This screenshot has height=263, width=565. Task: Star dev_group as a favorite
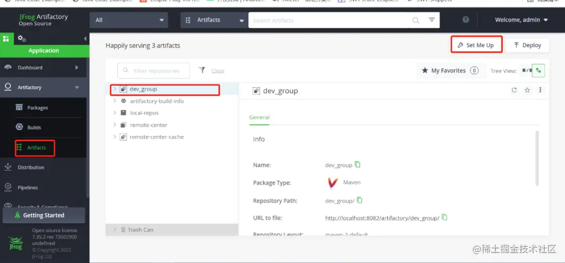click(x=527, y=90)
